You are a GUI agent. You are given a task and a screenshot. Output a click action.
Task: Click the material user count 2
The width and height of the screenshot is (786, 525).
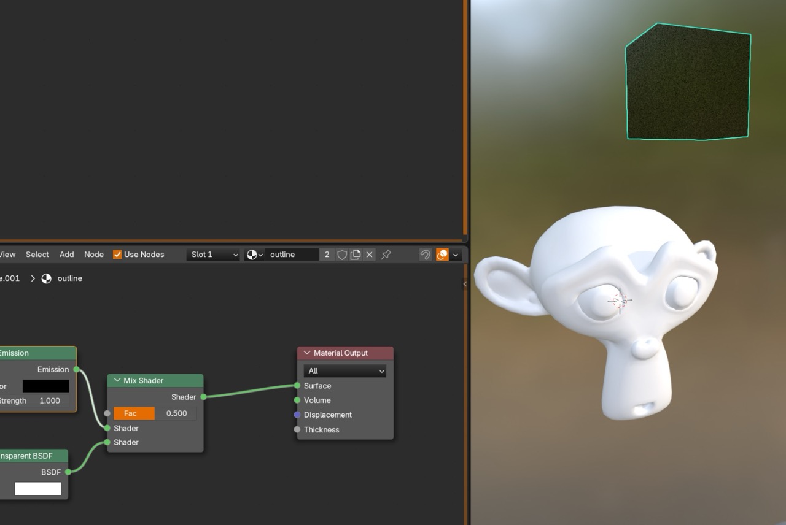[327, 255]
